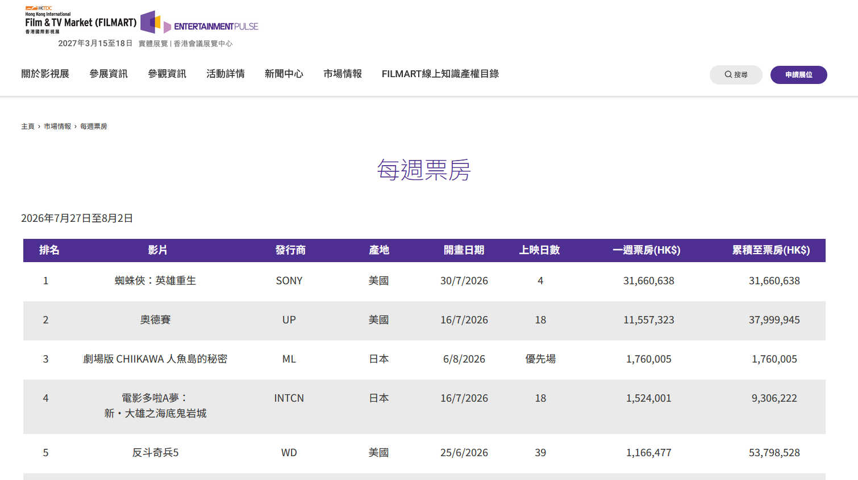Select distributor UP cell
This screenshot has height=480, width=858.
click(289, 320)
